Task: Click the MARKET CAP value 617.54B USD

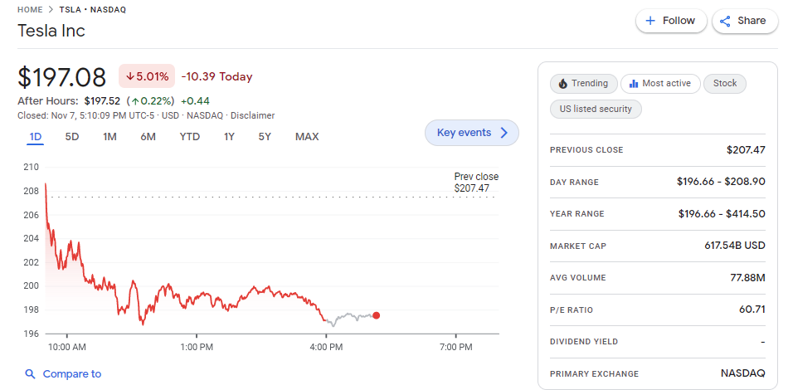Action: tap(735, 246)
